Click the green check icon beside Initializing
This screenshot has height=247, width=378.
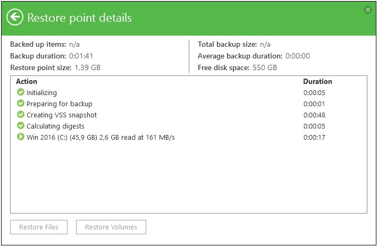21,92
